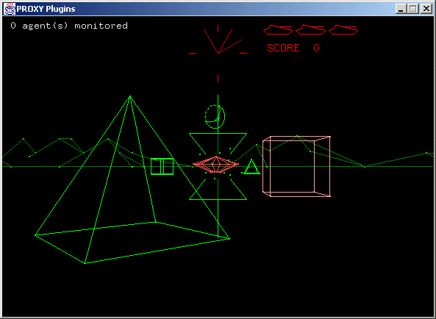Target the red enemy saucer in crosshair
436x319 pixels.
tap(215, 165)
